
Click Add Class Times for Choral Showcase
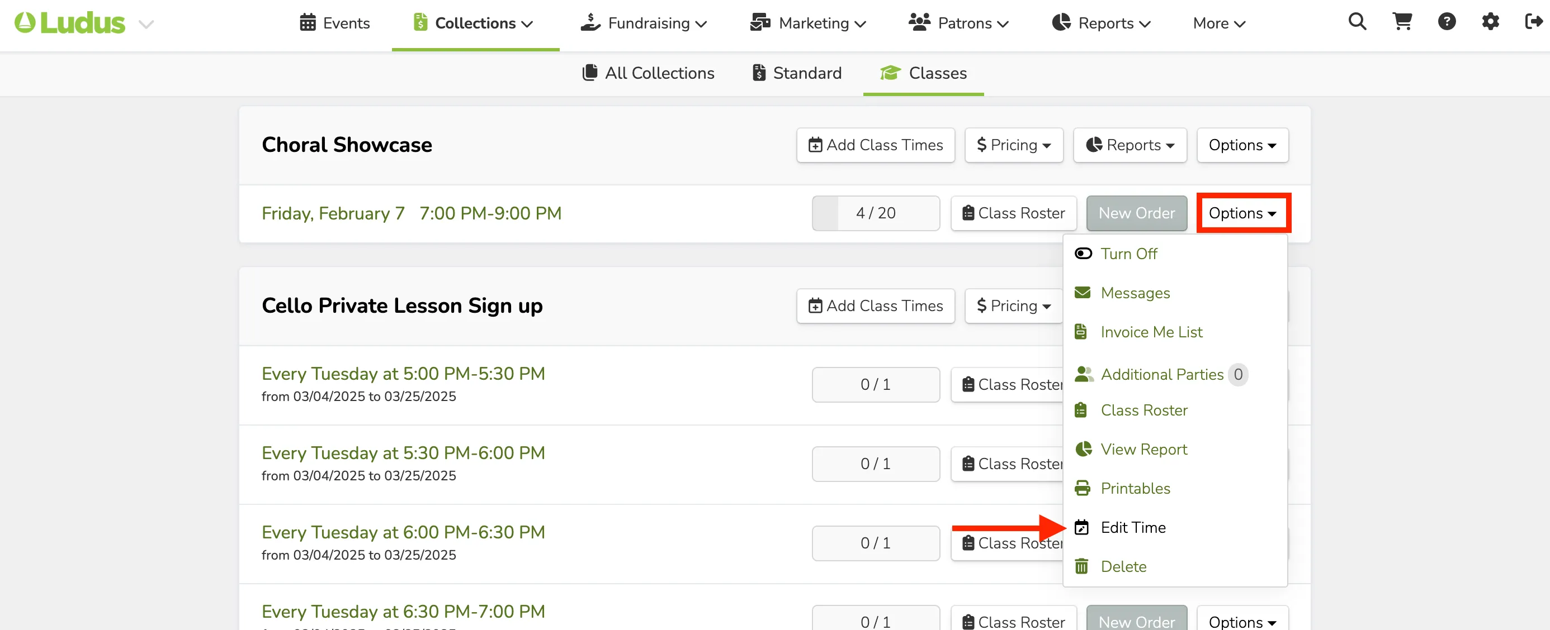(x=876, y=145)
